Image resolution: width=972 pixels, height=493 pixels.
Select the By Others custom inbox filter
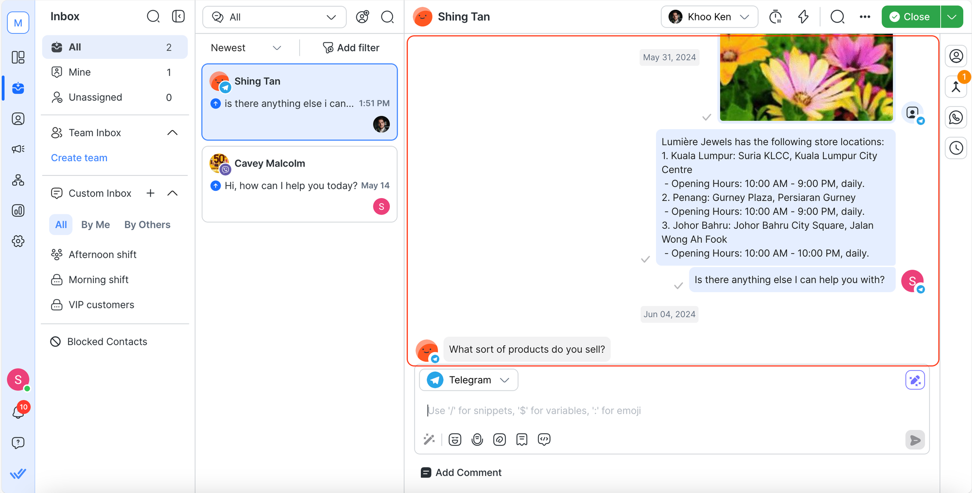tap(147, 225)
